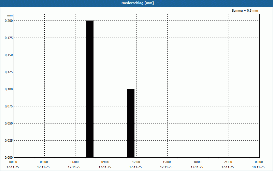Click the 0,200 y-axis value
The image size is (273, 171).
point(9,21)
